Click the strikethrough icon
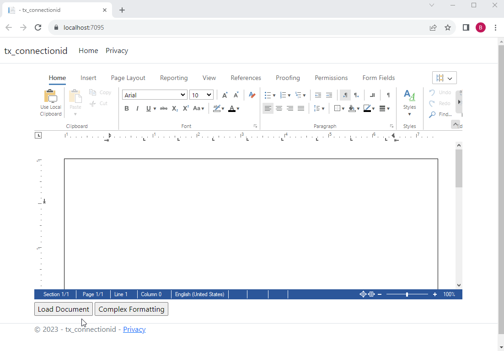 (x=163, y=108)
